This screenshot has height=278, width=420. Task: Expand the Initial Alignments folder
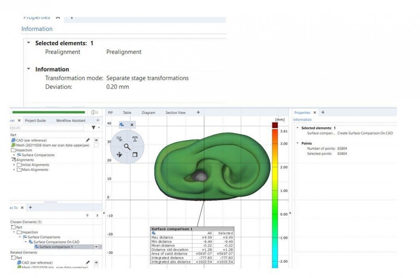click(x=14, y=165)
